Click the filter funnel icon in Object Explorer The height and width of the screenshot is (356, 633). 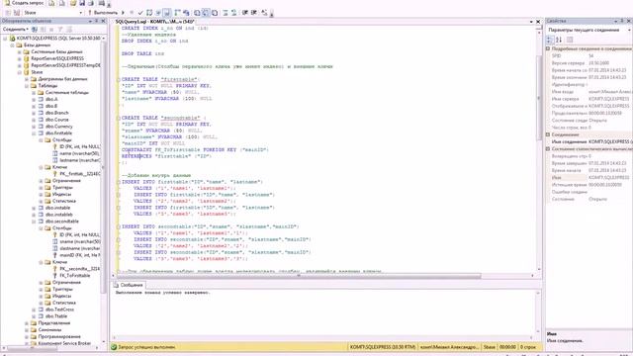click(60, 29)
